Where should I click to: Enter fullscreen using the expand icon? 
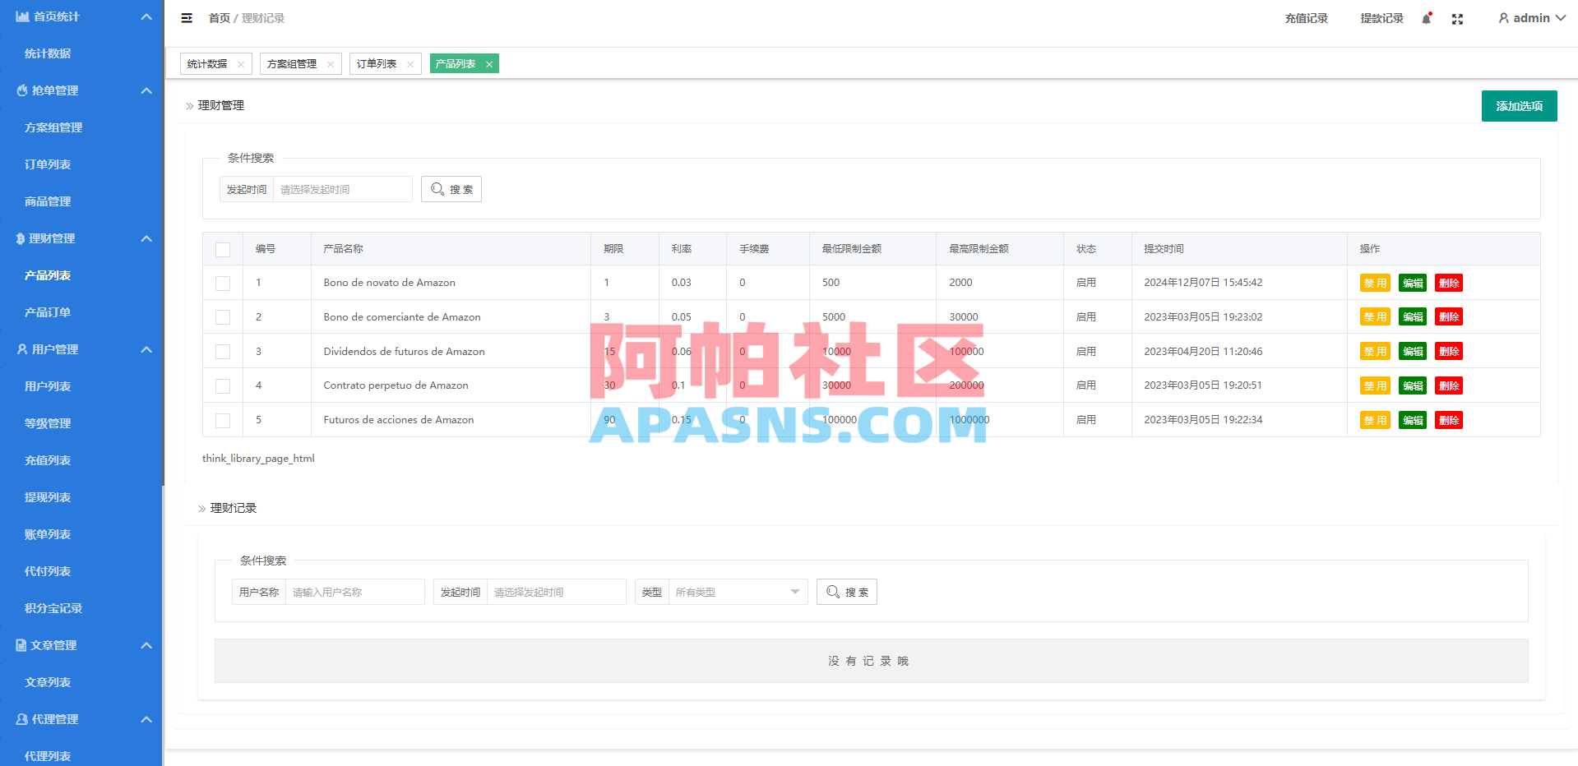tap(1457, 17)
